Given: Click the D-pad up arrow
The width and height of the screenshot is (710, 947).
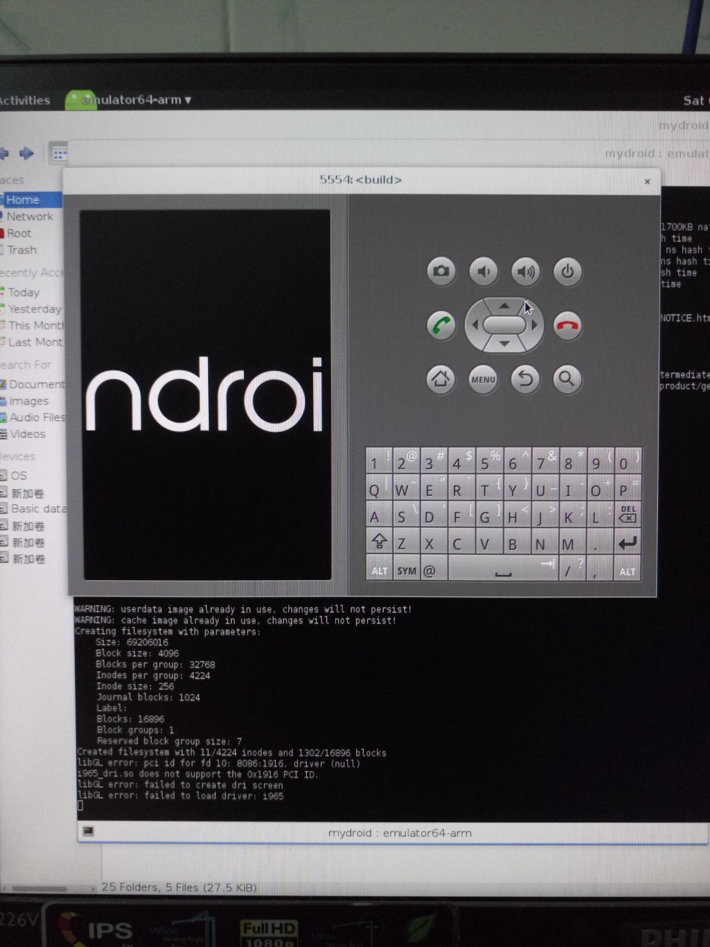Looking at the screenshot, I should click(x=504, y=306).
